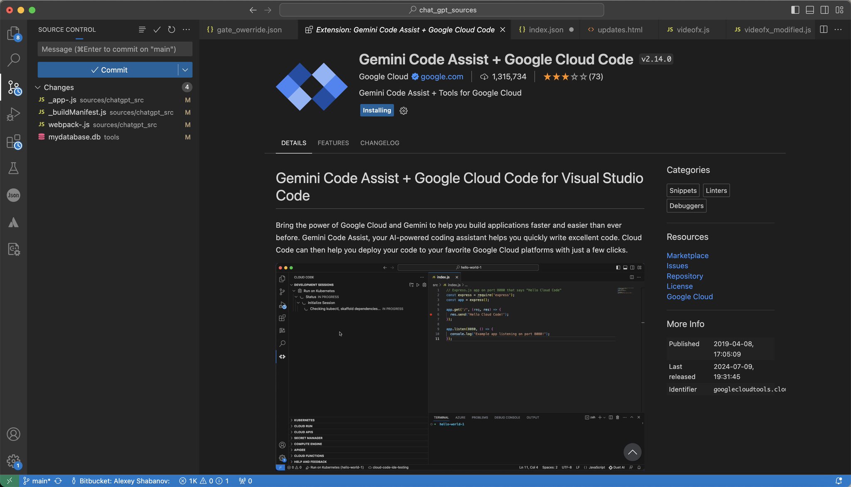Image resolution: width=851 pixels, height=487 pixels.
Task: Click the Snippets category tag
Action: tap(683, 191)
